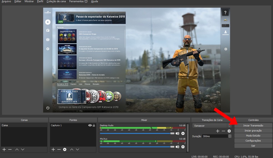Select the Katowice 2019 tab in preview
This screenshot has height=158, width=273.
[63, 84]
